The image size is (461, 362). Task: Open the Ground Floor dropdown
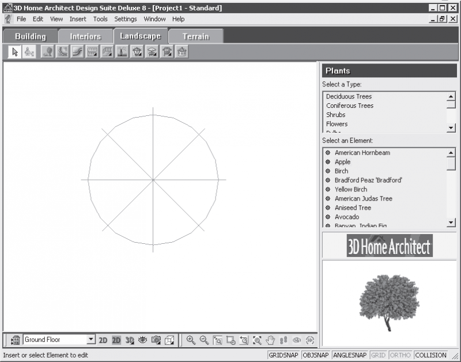[91, 340]
